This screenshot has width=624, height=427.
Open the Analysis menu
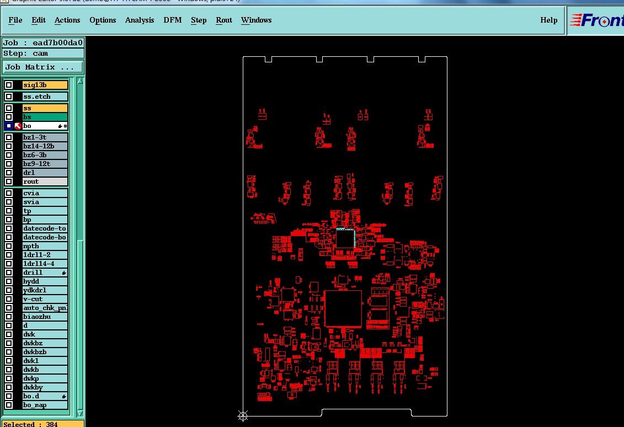point(139,20)
